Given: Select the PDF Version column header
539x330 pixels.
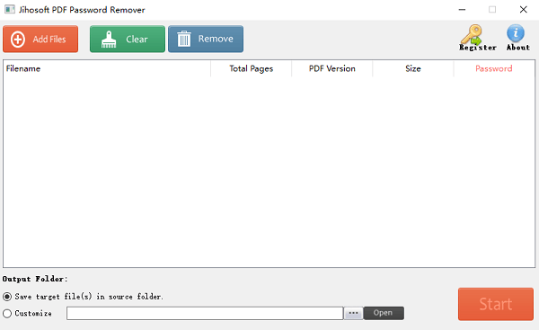Looking at the screenshot, I should (x=332, y=68).
